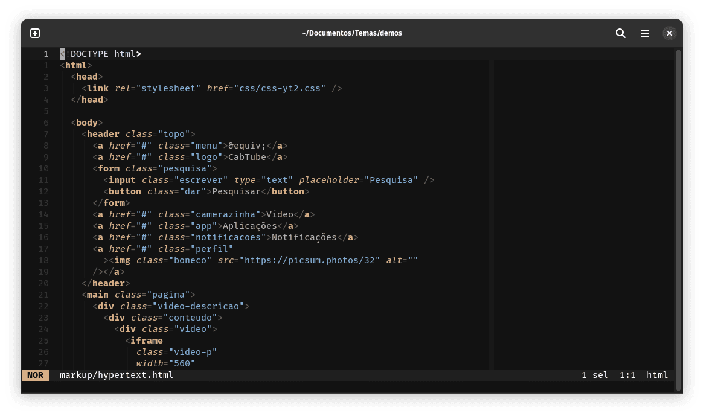Viewport: 704px width, 416px height.
Task: Click the "escrever" class value
Action: (200, 180)
